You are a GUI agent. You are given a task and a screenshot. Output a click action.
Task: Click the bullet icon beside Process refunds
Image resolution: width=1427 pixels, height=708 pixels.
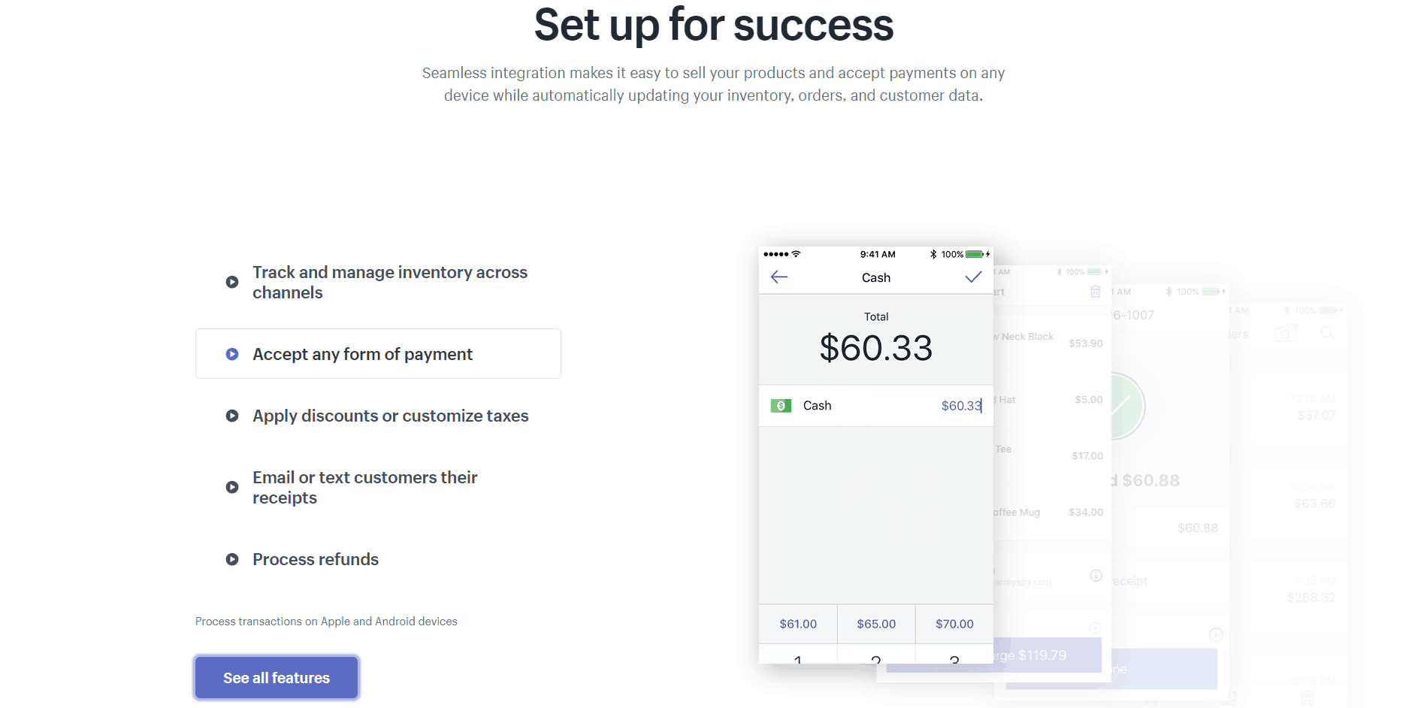pos(232,559)
